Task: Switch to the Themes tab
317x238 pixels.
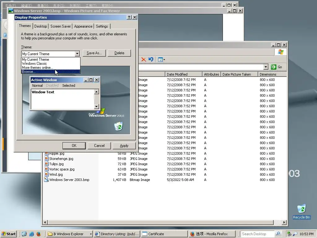Action: coord(25,26)
